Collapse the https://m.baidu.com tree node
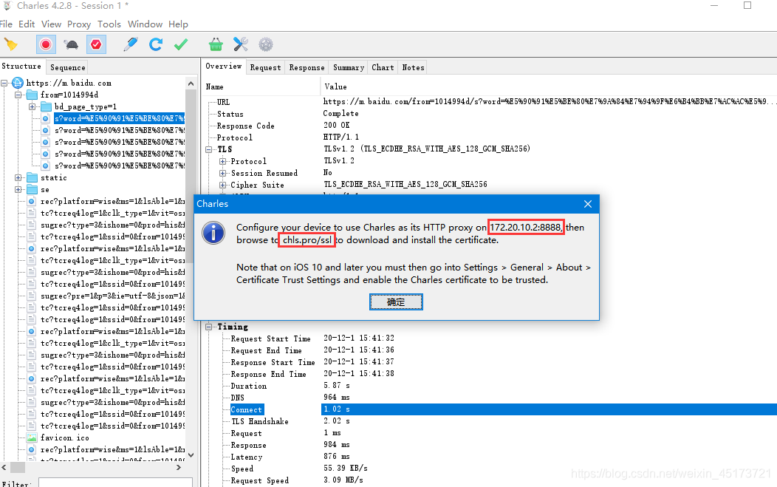 [x=4, y=83]
